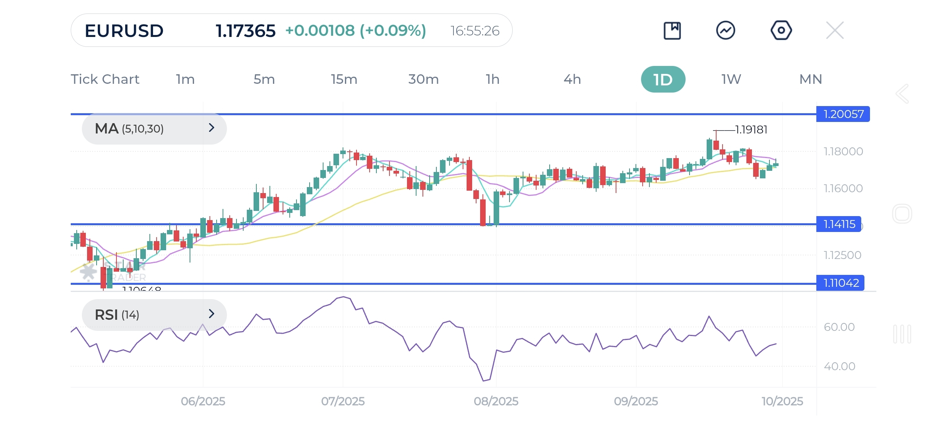Select the 1W timeframe
The width and height of the screenshot is (930, 429).
[731, 79]
